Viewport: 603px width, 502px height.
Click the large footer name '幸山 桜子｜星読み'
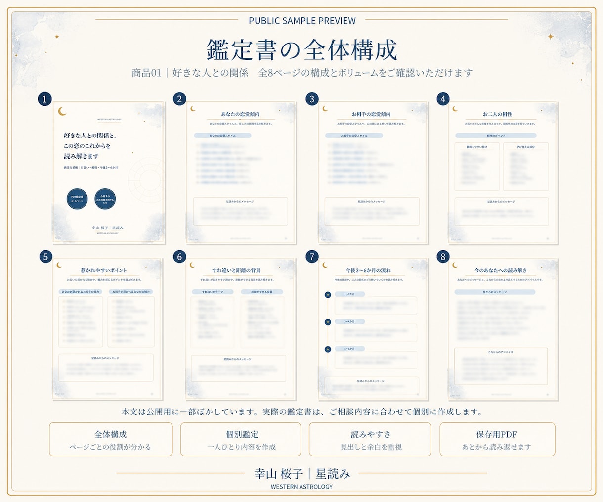click(302, 474)
